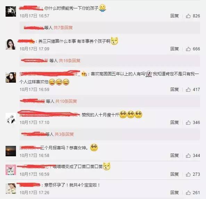Tap thumbs-up beside 346 count
The height and width of the screenshot is (199, 206).
pos(188,123)
